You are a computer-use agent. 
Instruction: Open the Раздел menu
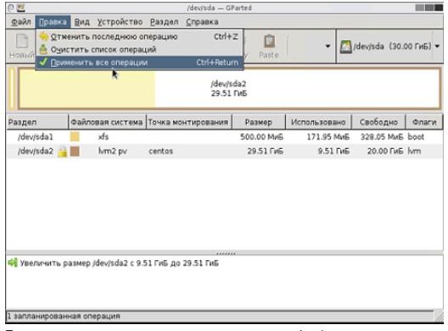[165, 22]
